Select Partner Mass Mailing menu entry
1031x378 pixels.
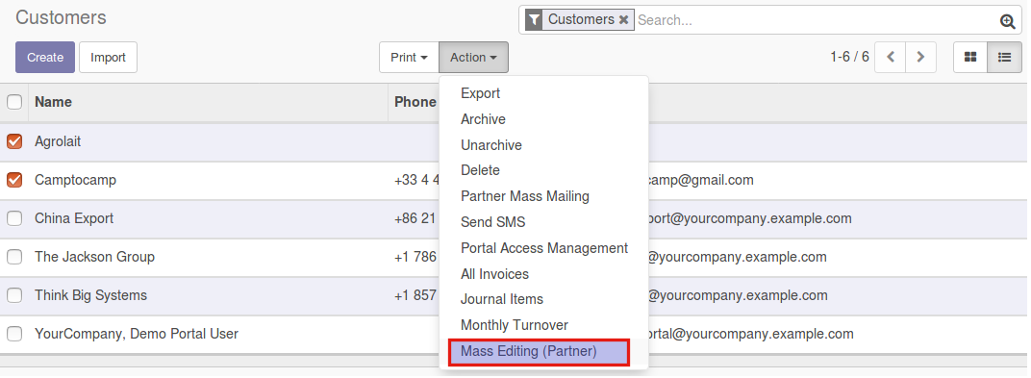pos(525,196)
